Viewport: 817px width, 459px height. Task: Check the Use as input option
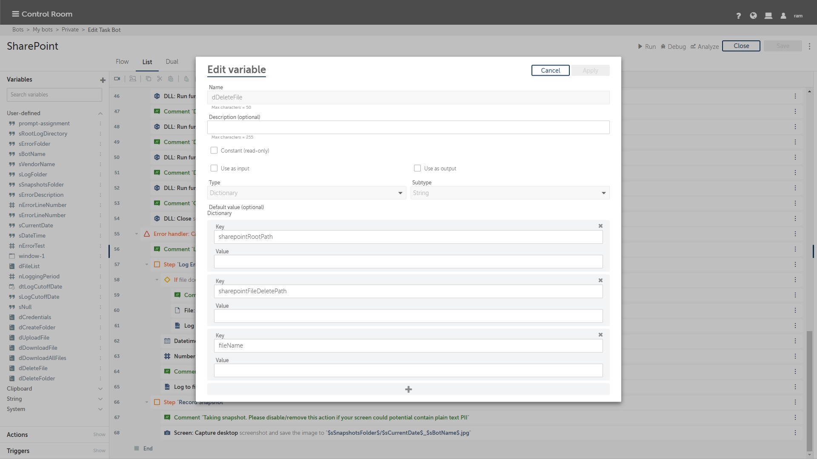coord(214,168)
